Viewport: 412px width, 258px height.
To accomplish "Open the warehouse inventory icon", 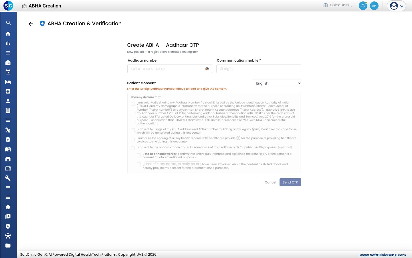I will click(8, 159).
